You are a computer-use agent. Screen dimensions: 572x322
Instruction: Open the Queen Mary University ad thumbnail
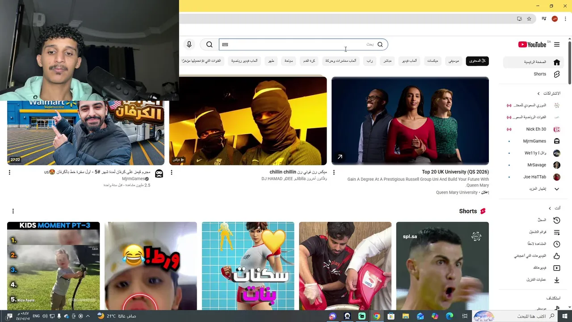click(x=410, y=121)
